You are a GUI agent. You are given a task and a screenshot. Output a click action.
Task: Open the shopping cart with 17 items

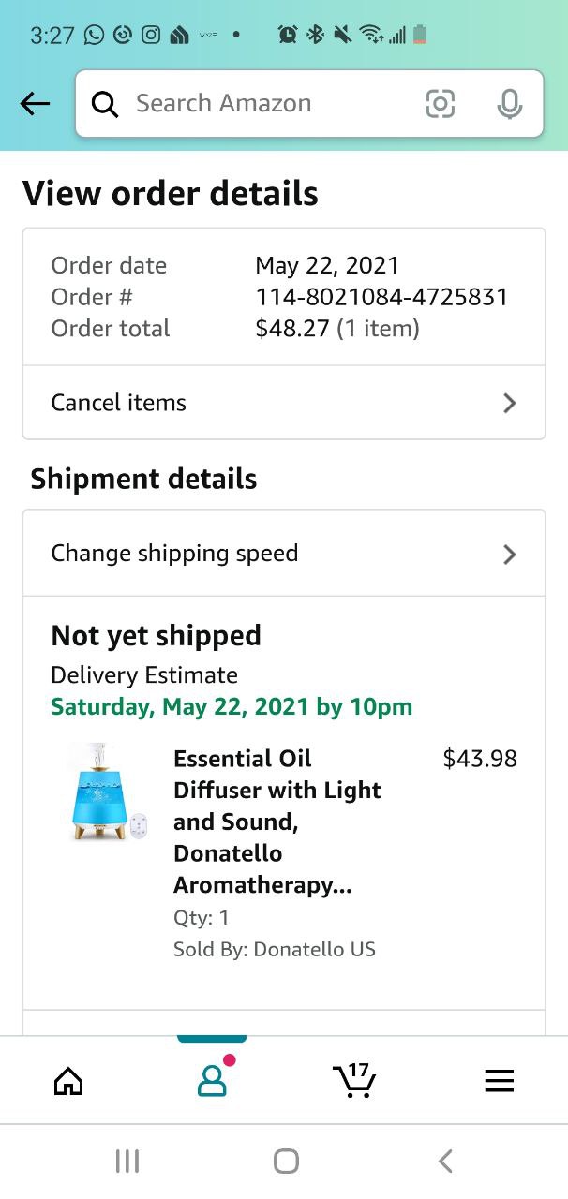(354, 1081)
